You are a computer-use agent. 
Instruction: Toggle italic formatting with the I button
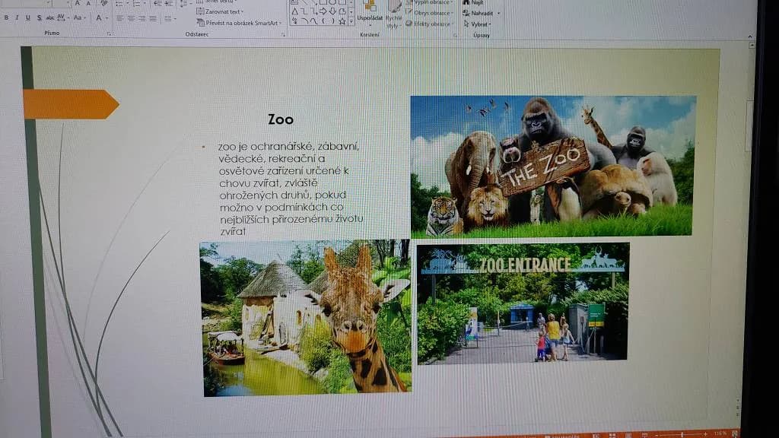17,17
